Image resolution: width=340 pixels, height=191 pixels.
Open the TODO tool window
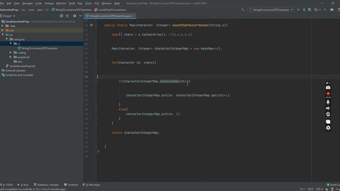click(6, 185)
